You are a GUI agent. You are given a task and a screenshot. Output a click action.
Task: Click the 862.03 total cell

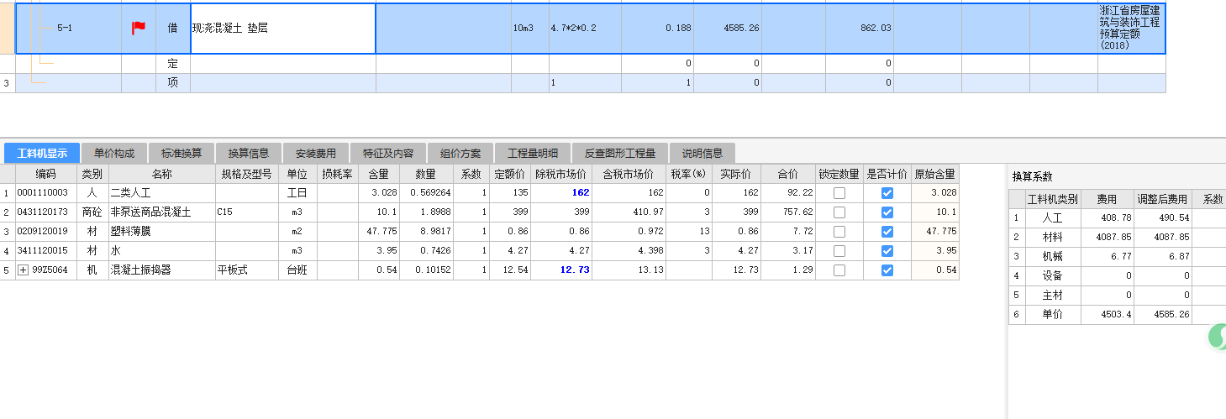coord(860,29)
